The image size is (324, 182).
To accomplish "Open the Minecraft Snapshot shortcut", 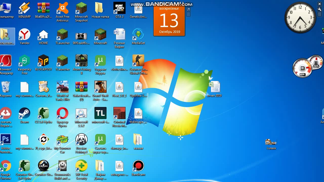I will 82,12.
